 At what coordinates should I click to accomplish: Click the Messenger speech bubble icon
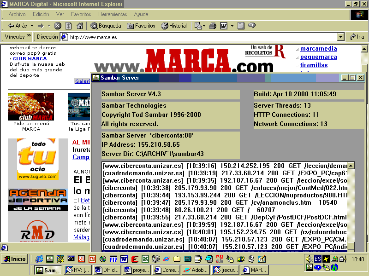click(252, 25)
